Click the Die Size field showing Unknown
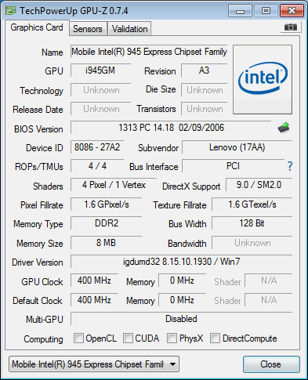The width and height of the screenshot is (308, 380). click(205, 90)
